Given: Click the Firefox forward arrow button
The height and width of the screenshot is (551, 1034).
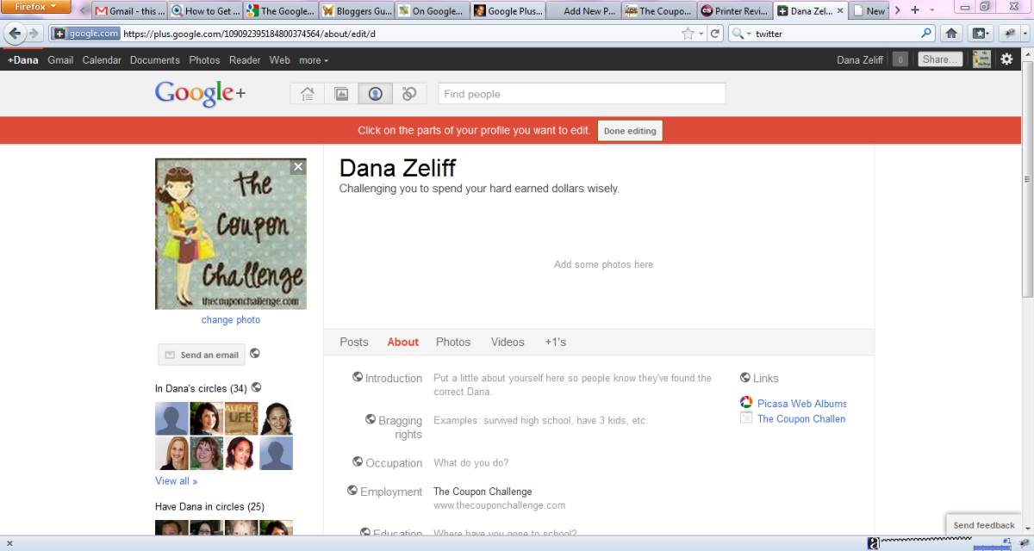Looking at the screenshot, I should (x=34, y=34).
